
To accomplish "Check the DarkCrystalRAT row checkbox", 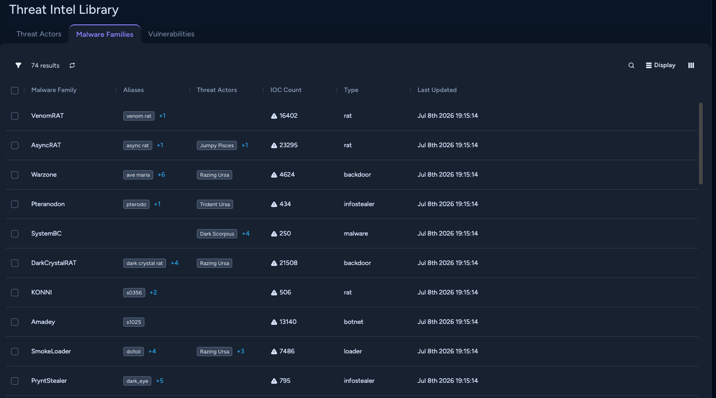I will click(15, 263).
